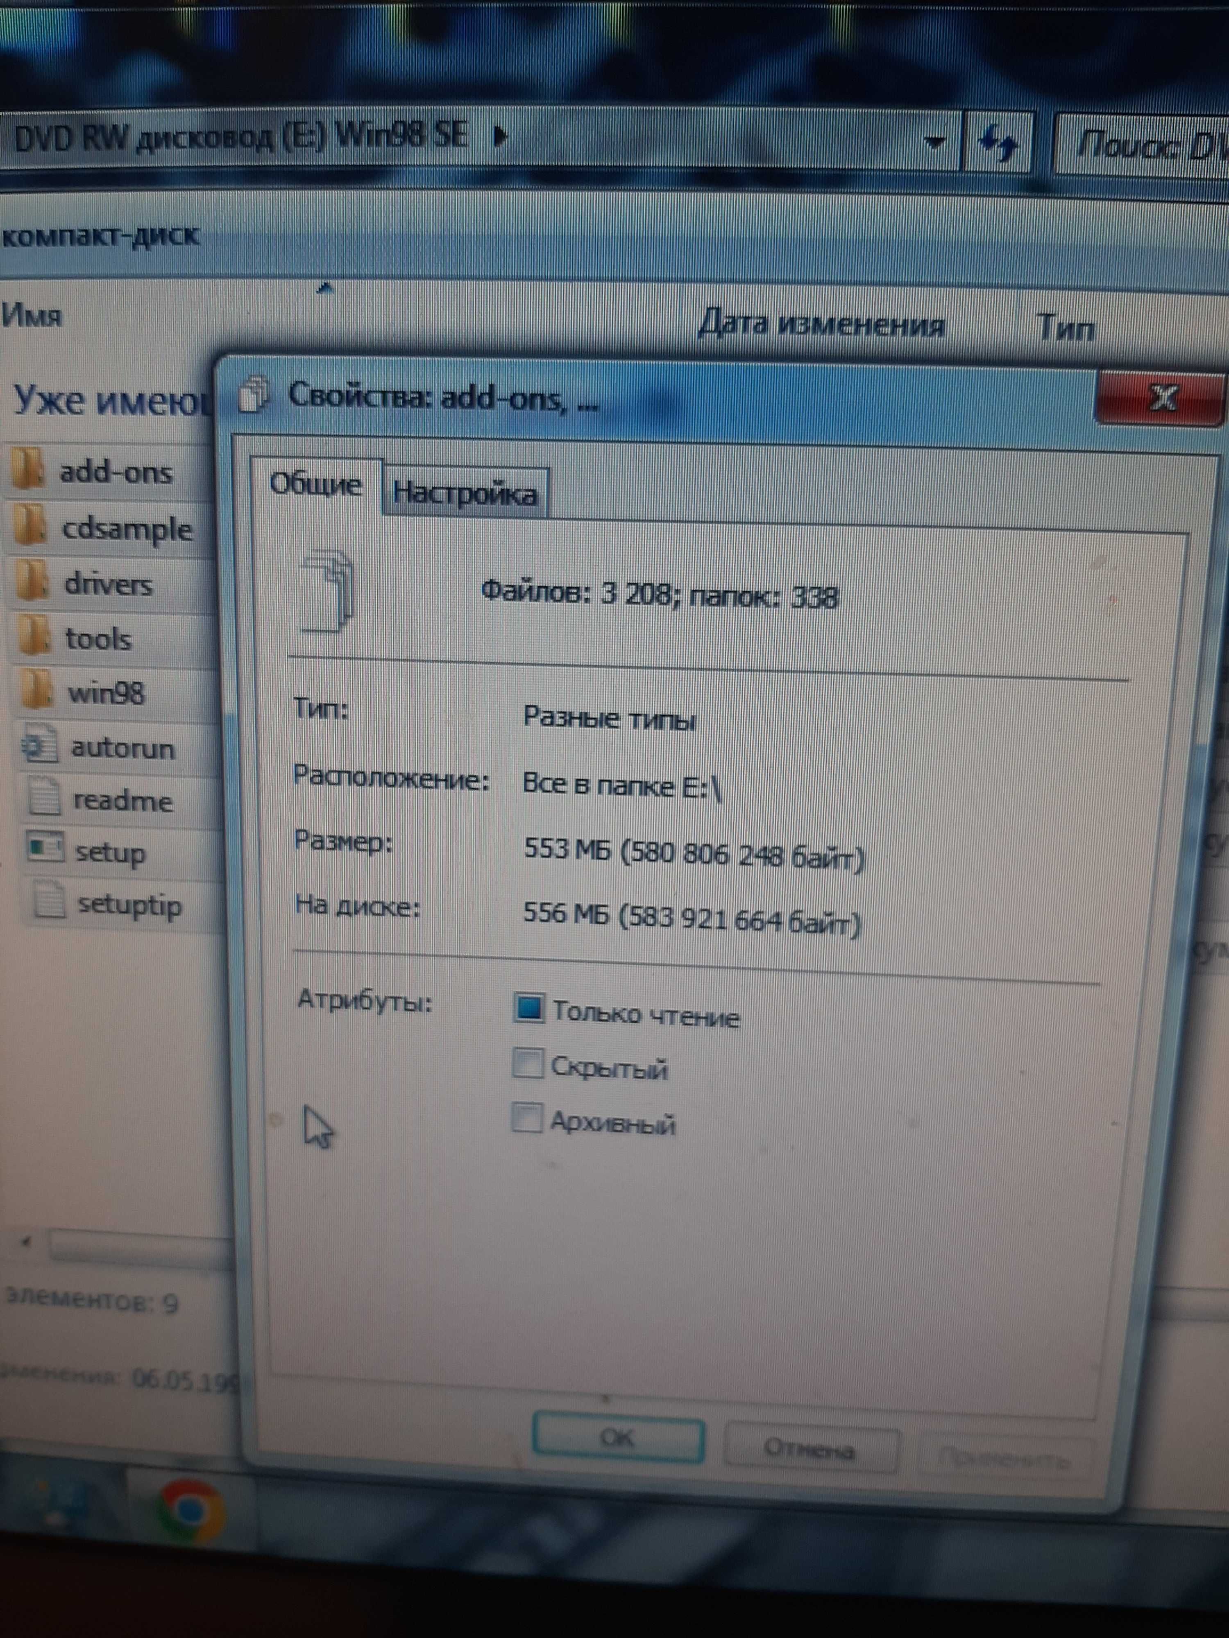
Task: Toggle the Только чтение checkbox
Action: pos(528,1009)
